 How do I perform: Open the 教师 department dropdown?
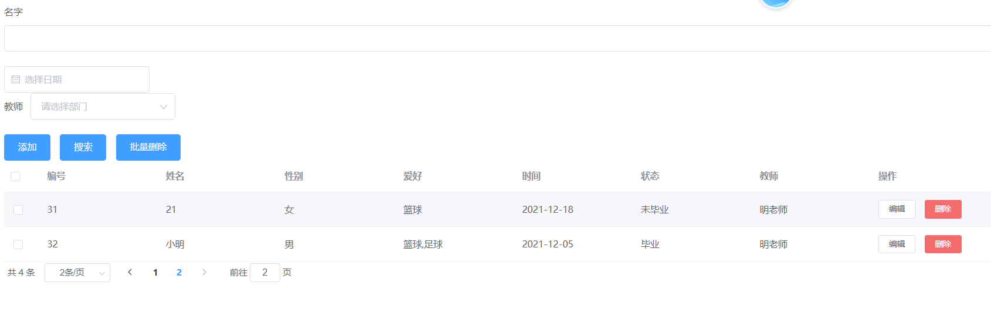[103, 107]
